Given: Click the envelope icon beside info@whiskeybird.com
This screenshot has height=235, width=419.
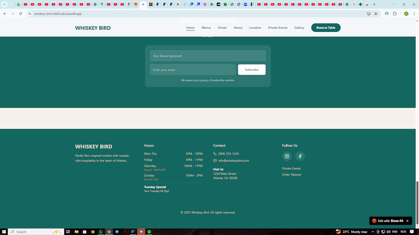Looking at the screenshot, I should point(215,161).
